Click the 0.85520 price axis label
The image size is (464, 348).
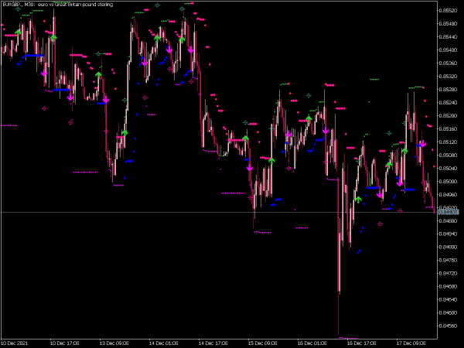pos(448,10)
